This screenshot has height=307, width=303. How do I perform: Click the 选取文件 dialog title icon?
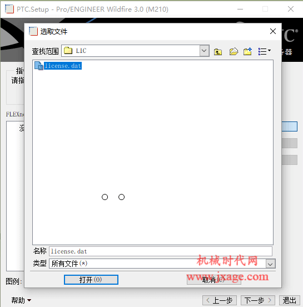click(x=33, y=31)
